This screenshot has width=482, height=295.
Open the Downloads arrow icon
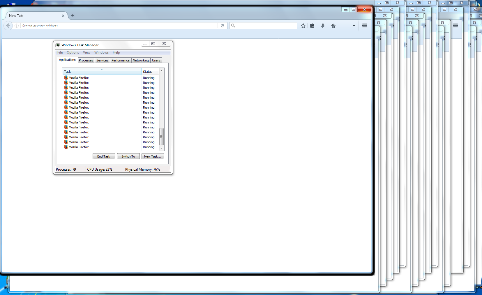(323, 26)
